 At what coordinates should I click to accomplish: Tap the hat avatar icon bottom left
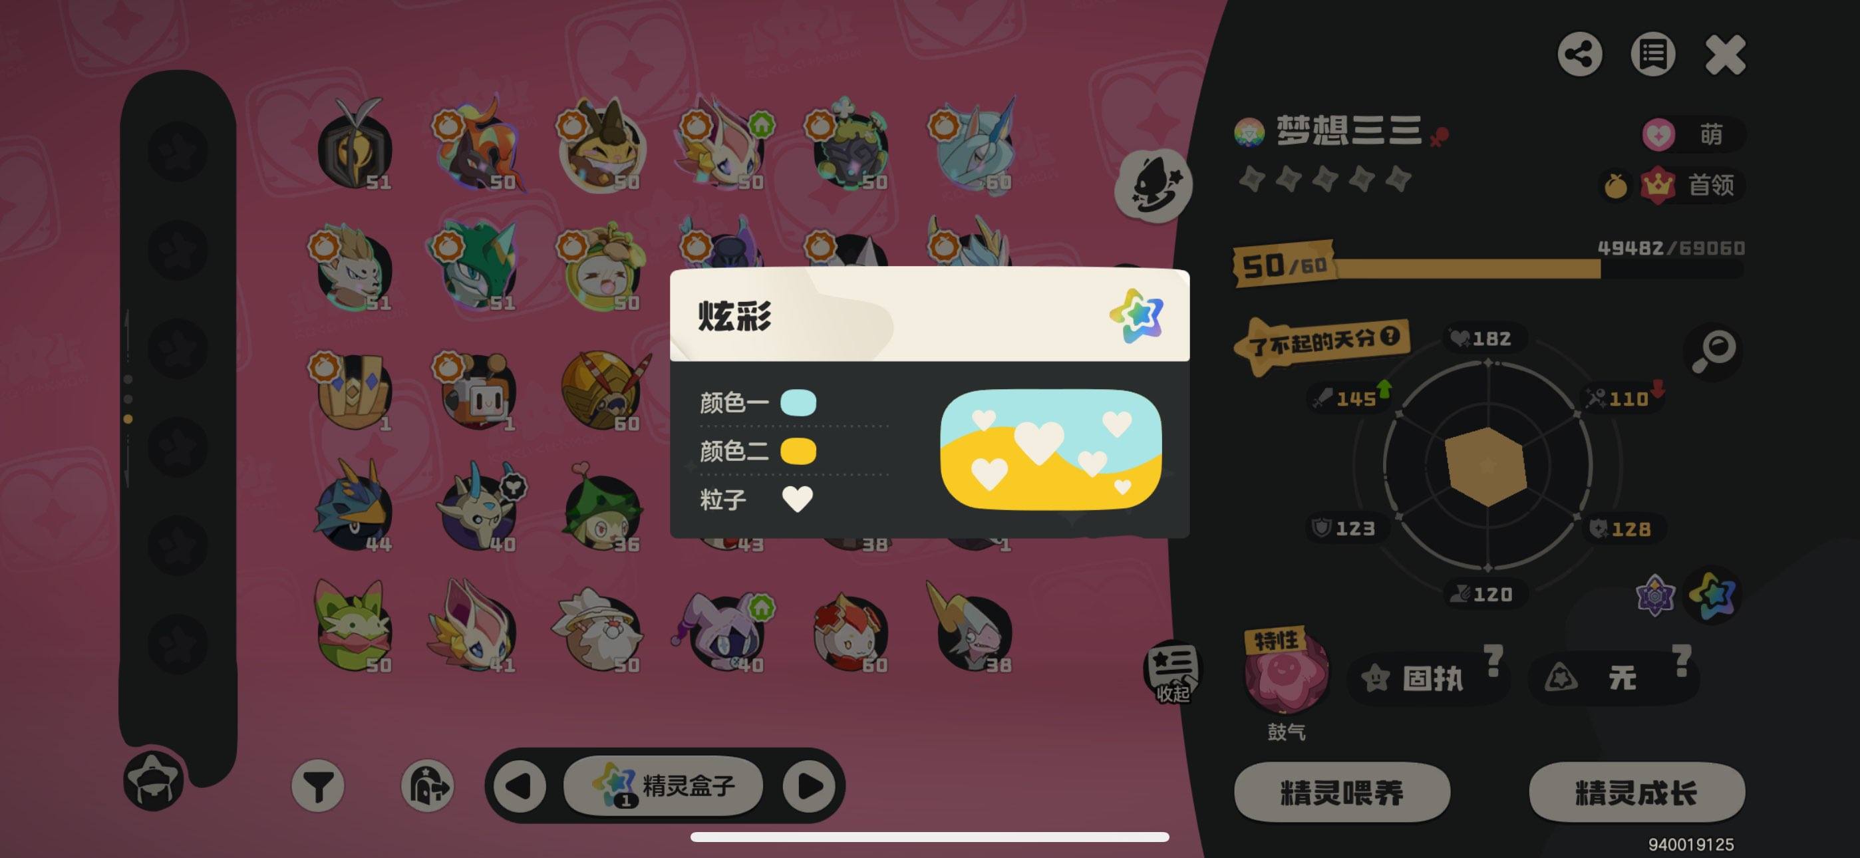[153, 780]
